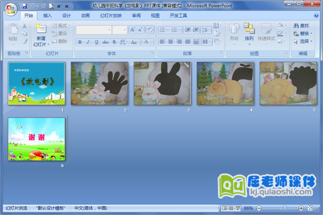
Task: Click Reset (重设) slide button
Action: pos(59,33)
